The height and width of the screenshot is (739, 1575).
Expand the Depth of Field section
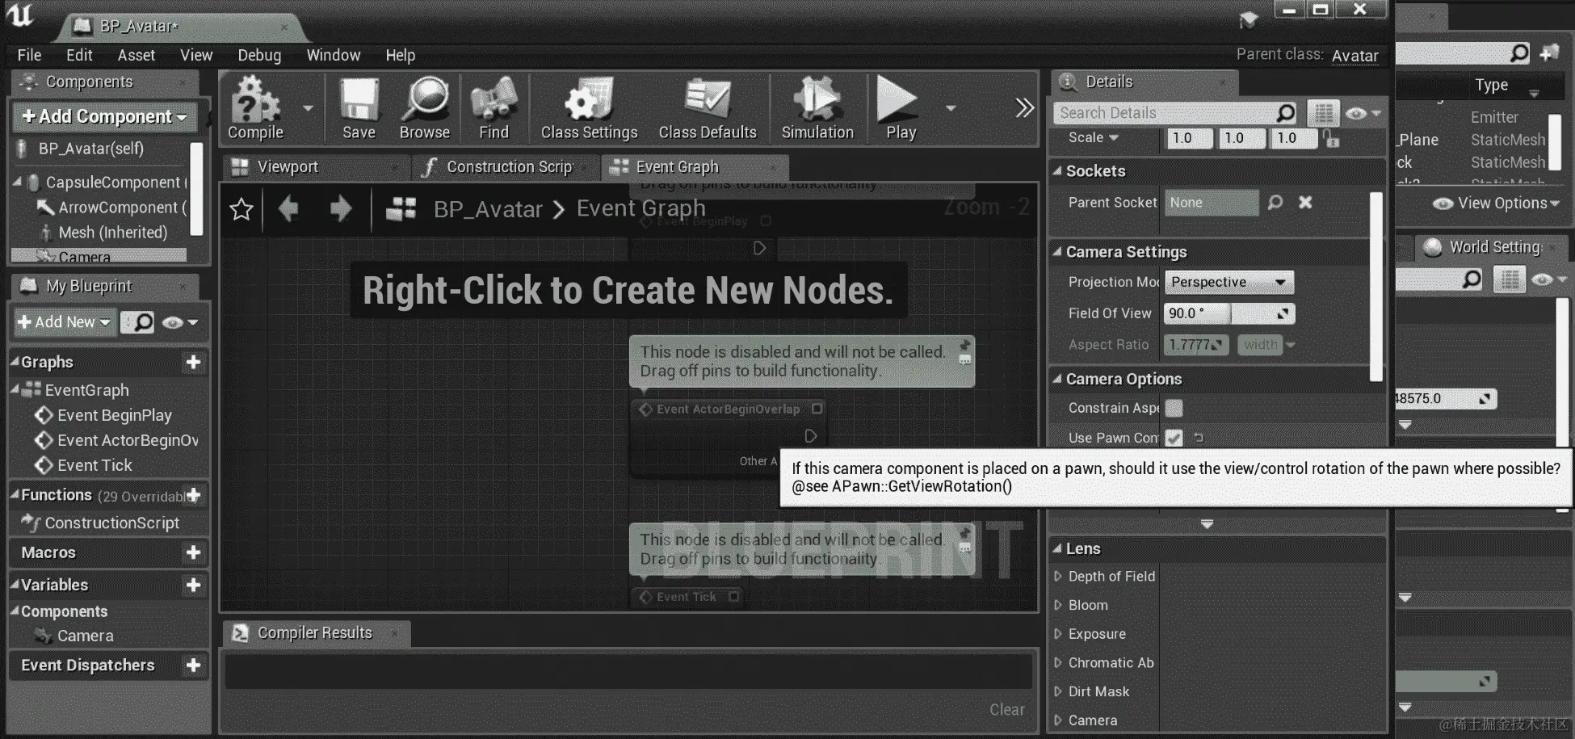(1058, 576)
